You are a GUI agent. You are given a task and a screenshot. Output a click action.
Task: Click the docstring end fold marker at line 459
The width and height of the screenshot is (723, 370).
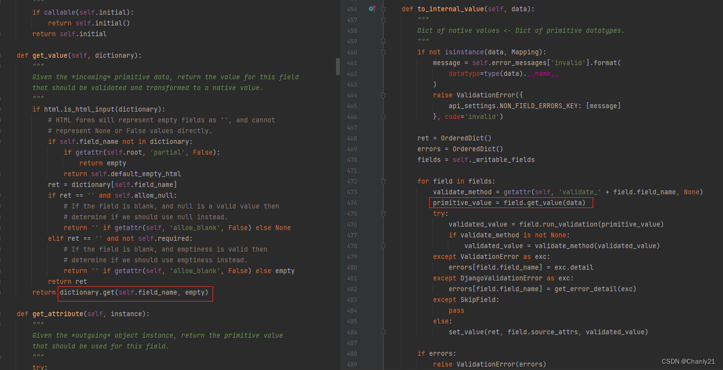(384, 41)
